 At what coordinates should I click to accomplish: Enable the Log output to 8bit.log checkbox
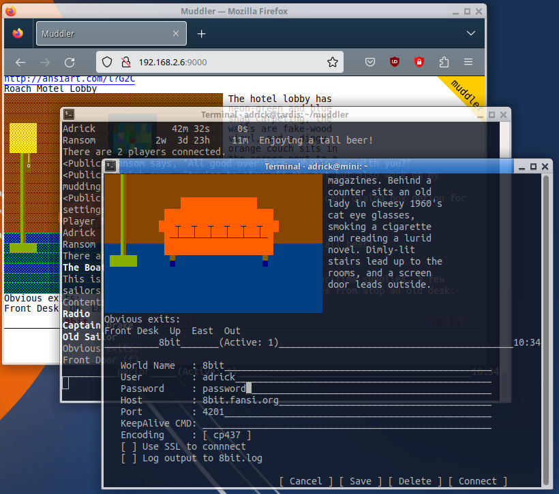point(129,458)
